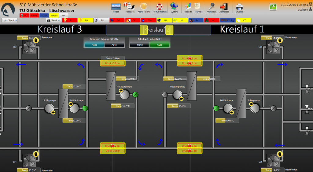Open the Helpdesk icon
313x172 pixels.
[x=130, y=6]
